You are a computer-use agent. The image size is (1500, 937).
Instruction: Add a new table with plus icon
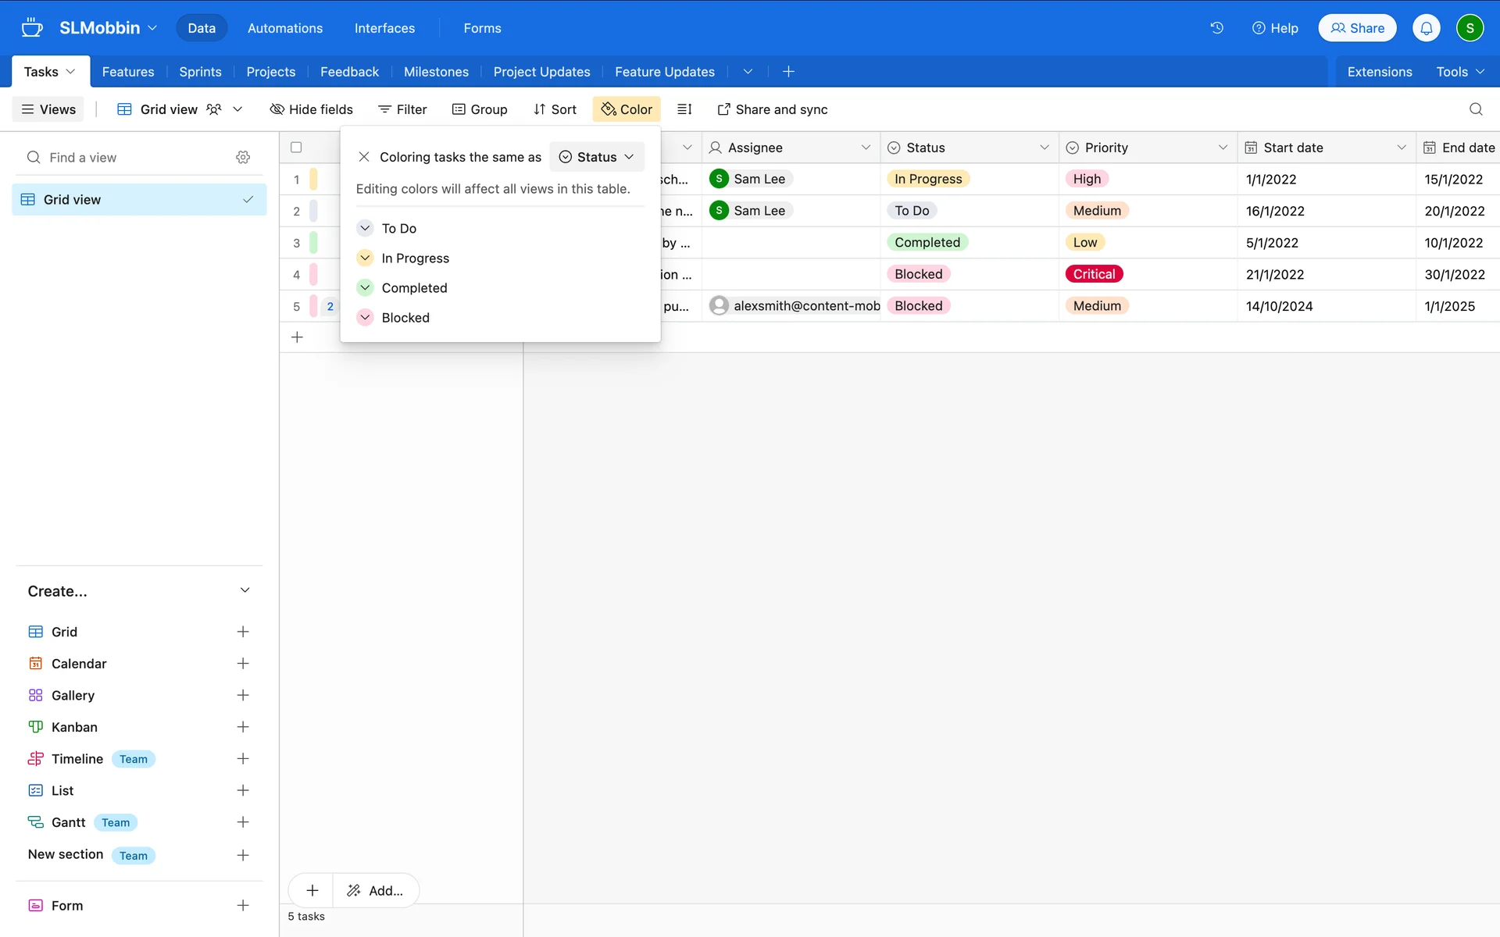click(x=788, y=72)
